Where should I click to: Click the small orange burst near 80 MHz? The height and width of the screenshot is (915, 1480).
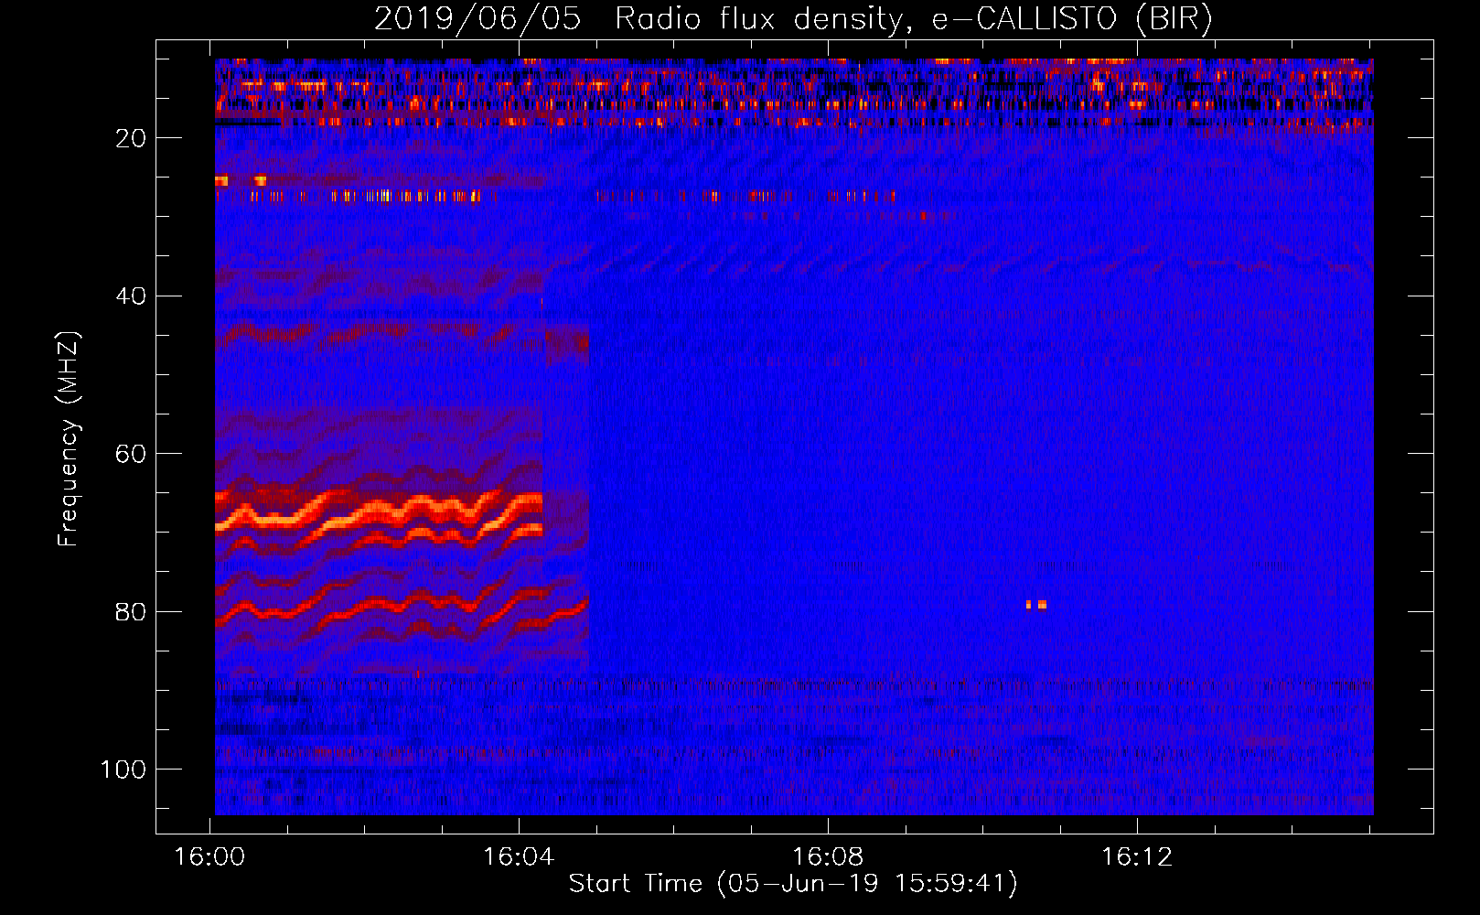click(1035, 605)
